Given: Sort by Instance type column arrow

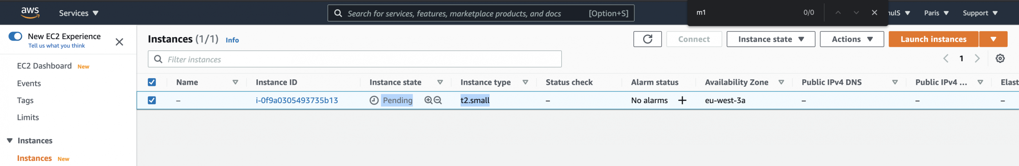Looking at the screenshot, I should click(x=525, y=82).
